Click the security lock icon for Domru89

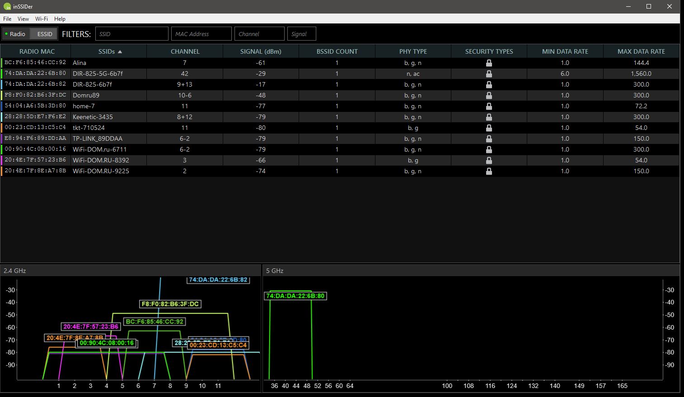(489, 95)
